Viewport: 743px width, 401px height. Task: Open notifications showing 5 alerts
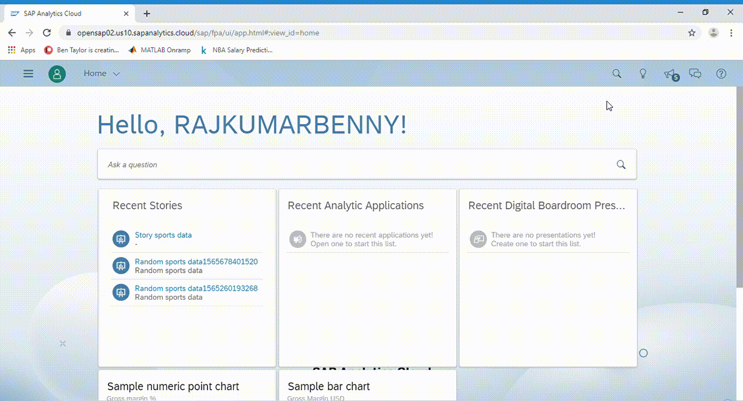coord(669,73)
